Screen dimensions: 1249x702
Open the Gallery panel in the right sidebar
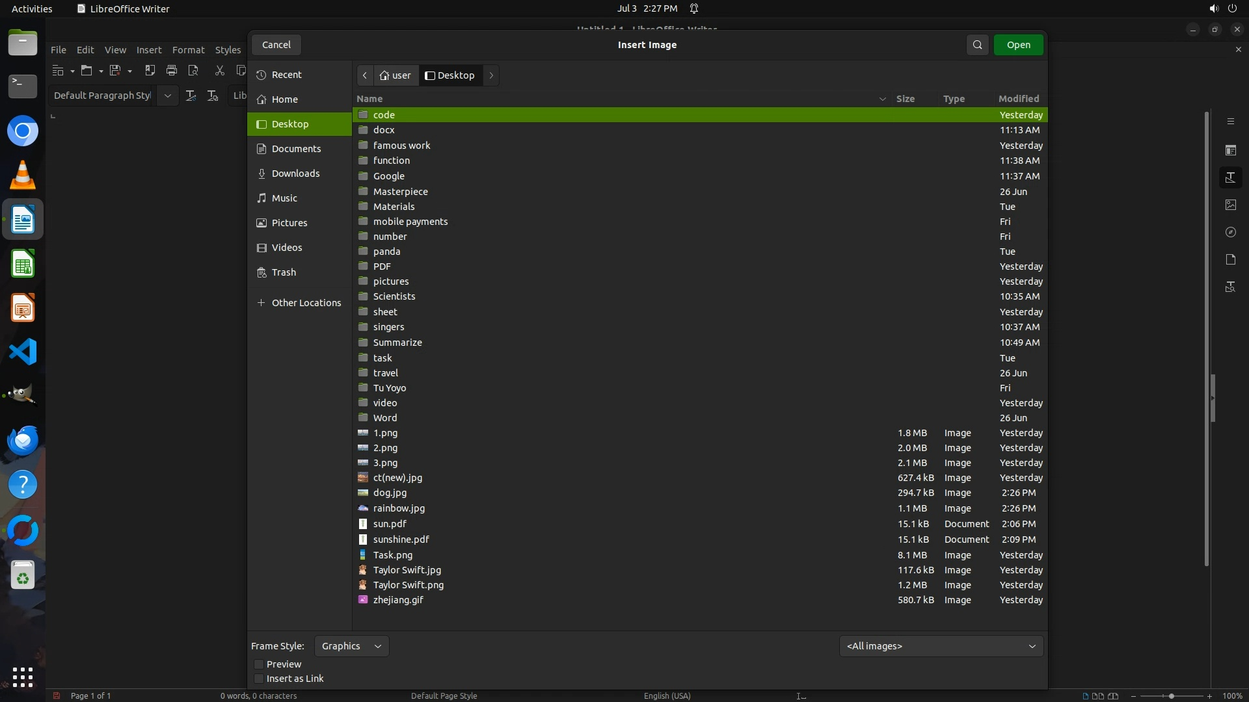pyautogui.click(x=1231, y=205)
